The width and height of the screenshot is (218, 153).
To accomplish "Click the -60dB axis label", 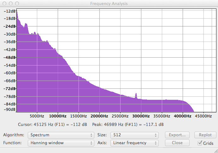I will 9,73.
